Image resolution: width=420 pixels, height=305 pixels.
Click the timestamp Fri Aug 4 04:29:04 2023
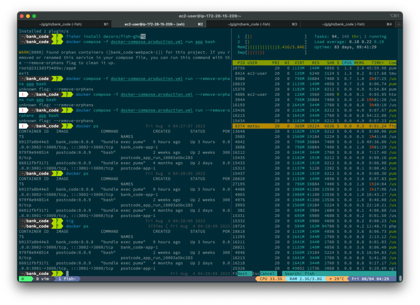pos(200,274)
